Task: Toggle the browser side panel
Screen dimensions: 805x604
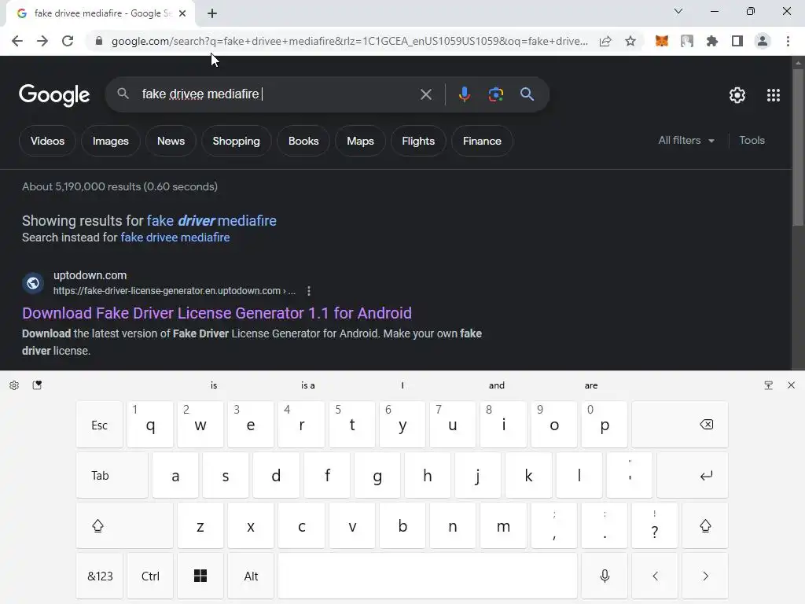Action: (737, 41)
